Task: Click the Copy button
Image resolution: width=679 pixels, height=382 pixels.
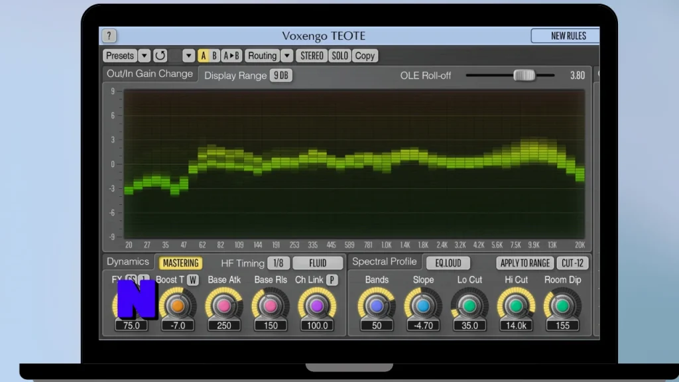Action: 365,56
